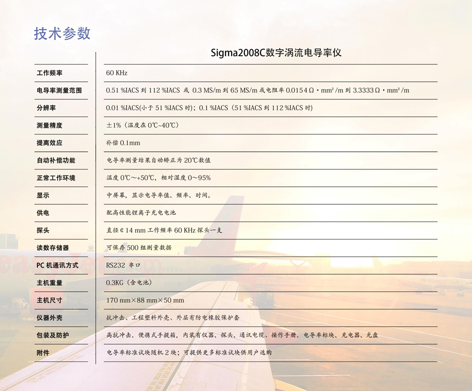Click the value "RS232 串口"
This screenshot has height=391, width=472.
[123, 265]
